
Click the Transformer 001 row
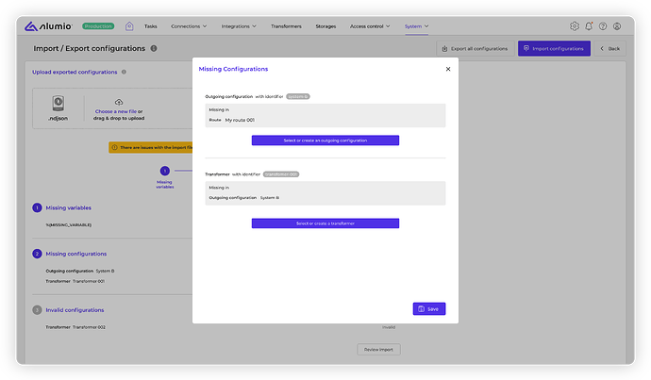click(75, 281)
